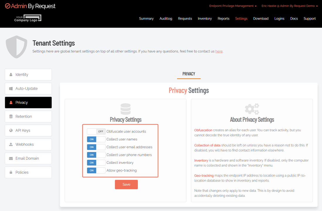Screen dimensions: 322x211
Task: Open the Summary menu
Action: click(146, 18)
